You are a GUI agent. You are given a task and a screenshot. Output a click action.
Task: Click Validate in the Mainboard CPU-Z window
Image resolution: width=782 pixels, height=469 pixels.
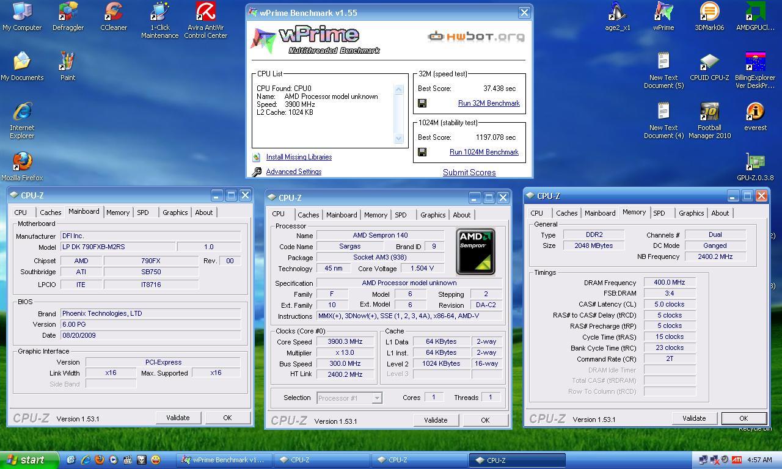178,418
